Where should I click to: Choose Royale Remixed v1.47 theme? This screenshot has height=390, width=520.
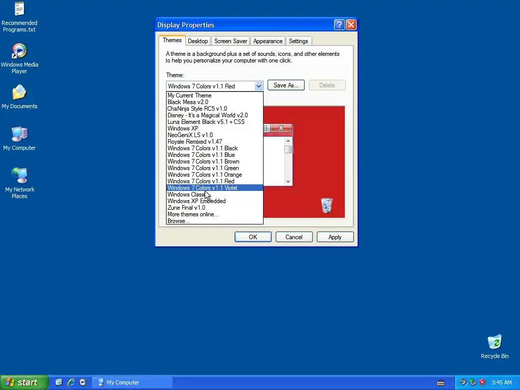[215, 142]
